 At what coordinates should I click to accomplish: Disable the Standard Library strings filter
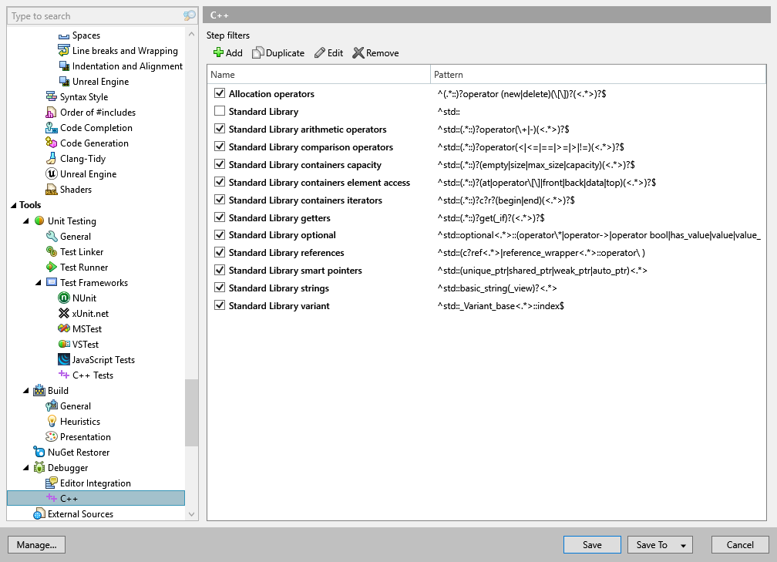220,288
